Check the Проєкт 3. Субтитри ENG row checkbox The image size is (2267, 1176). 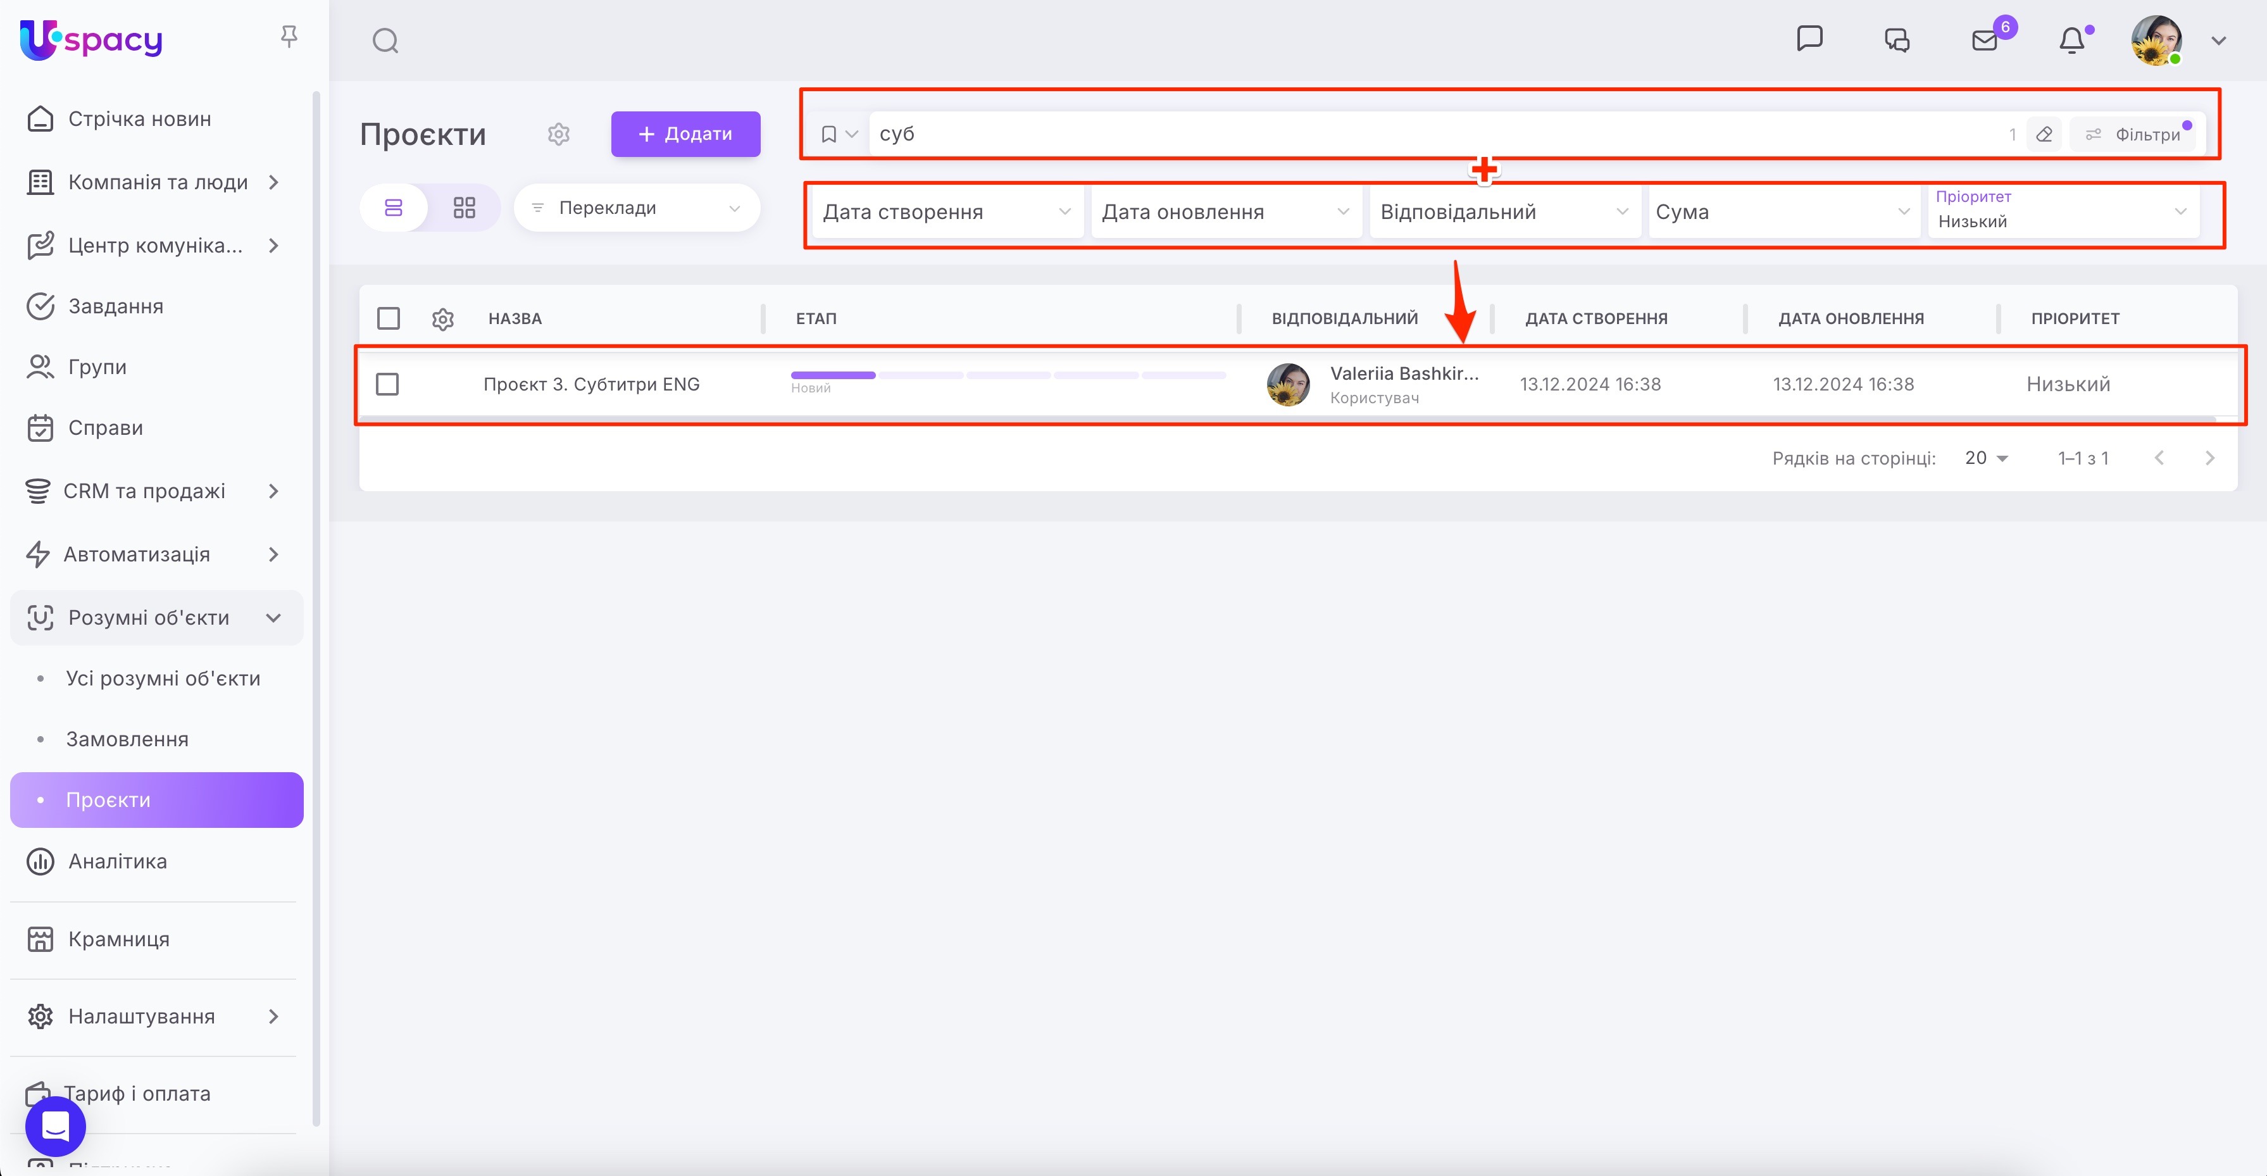coord(387,385)
